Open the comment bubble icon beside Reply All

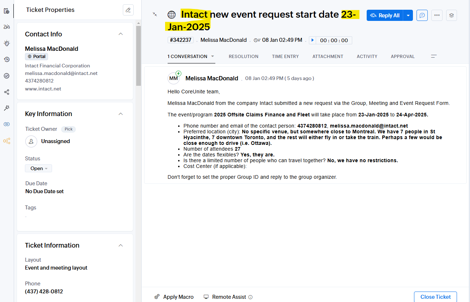coord(422,15)
